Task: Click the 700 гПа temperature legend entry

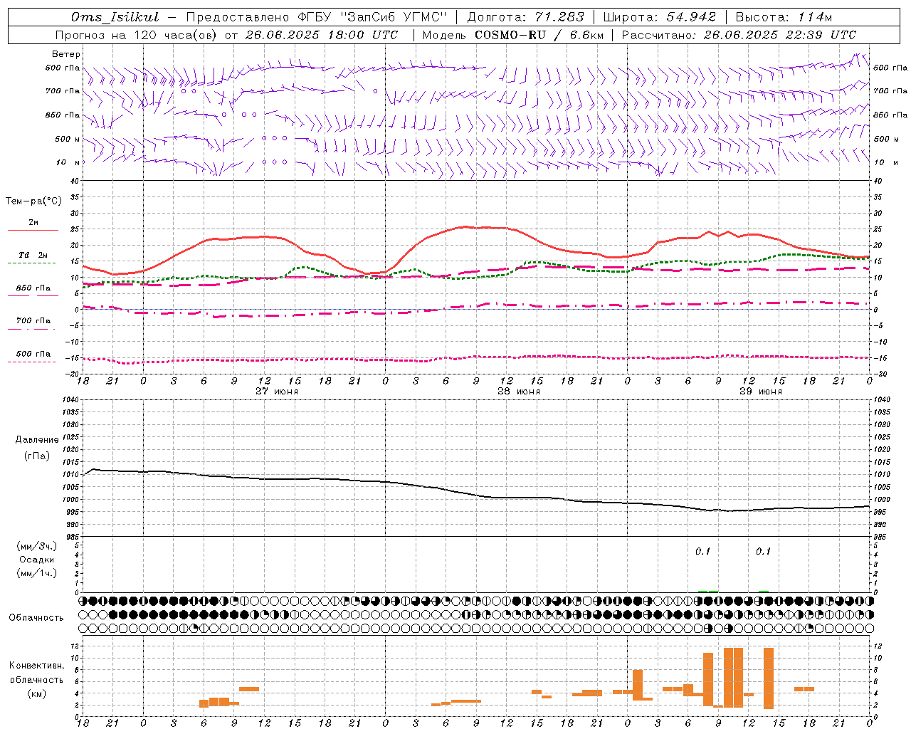Action: [33, 321]
